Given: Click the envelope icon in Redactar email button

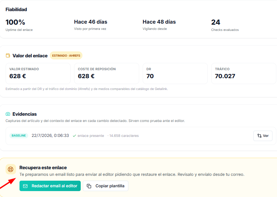Looking at the screenshot, I should [25, 186].
